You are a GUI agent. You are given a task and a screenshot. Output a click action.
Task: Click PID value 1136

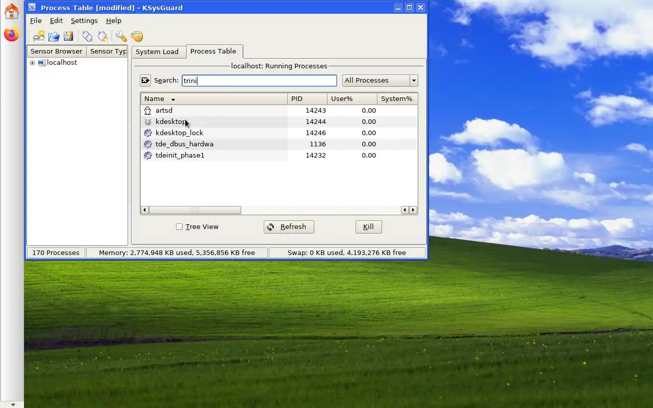[318, 144]
